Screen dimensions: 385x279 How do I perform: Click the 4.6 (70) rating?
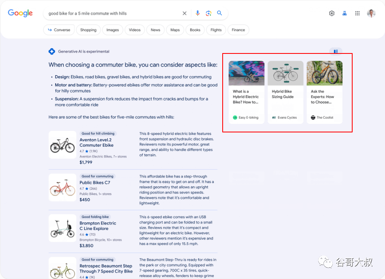(x=88, y=234)
